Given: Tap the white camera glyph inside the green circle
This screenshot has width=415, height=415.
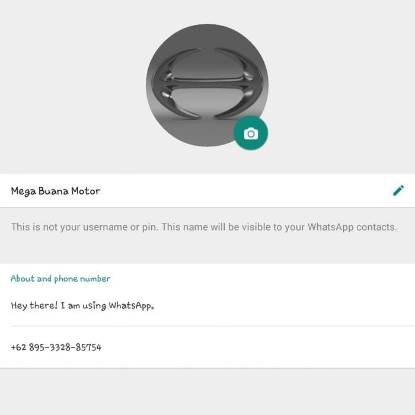Looking at the screenshot, I should [x=251, y=134].
